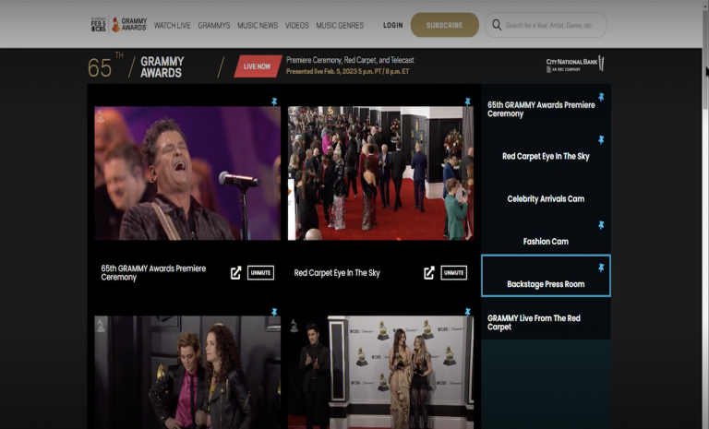The height and width of the screenshot is (429, 709).
Task: Go to MUSIC NEWS
Action: [x=258, y=25]
